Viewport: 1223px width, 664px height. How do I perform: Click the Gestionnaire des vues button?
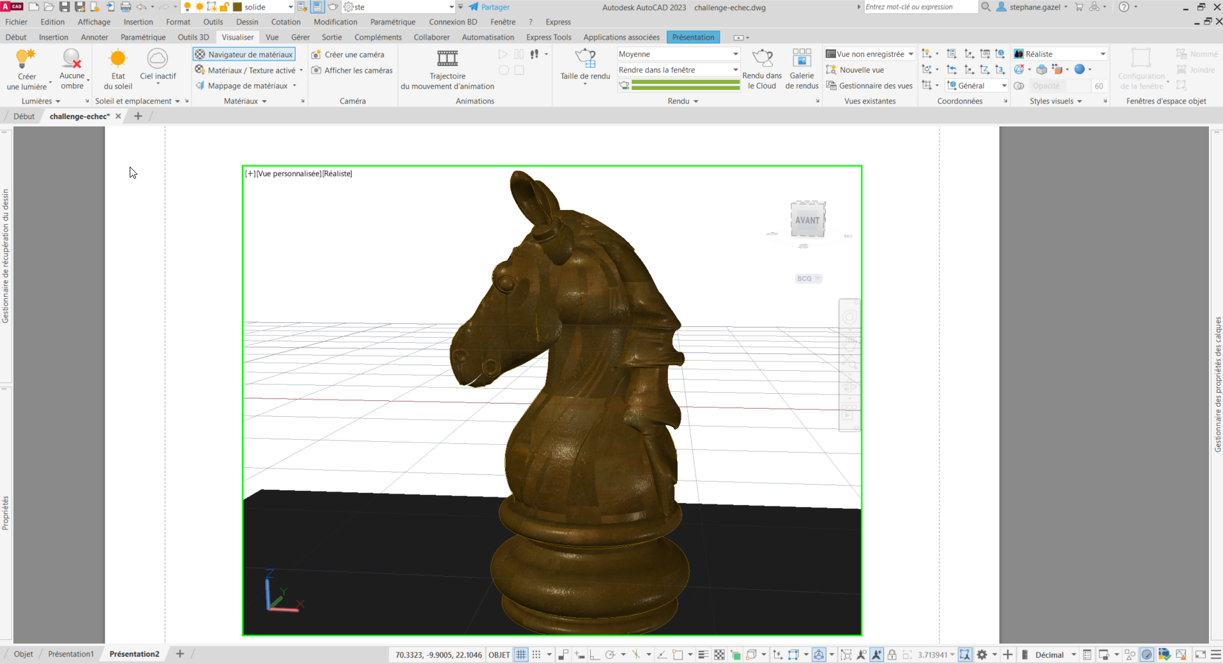(869, 86)
